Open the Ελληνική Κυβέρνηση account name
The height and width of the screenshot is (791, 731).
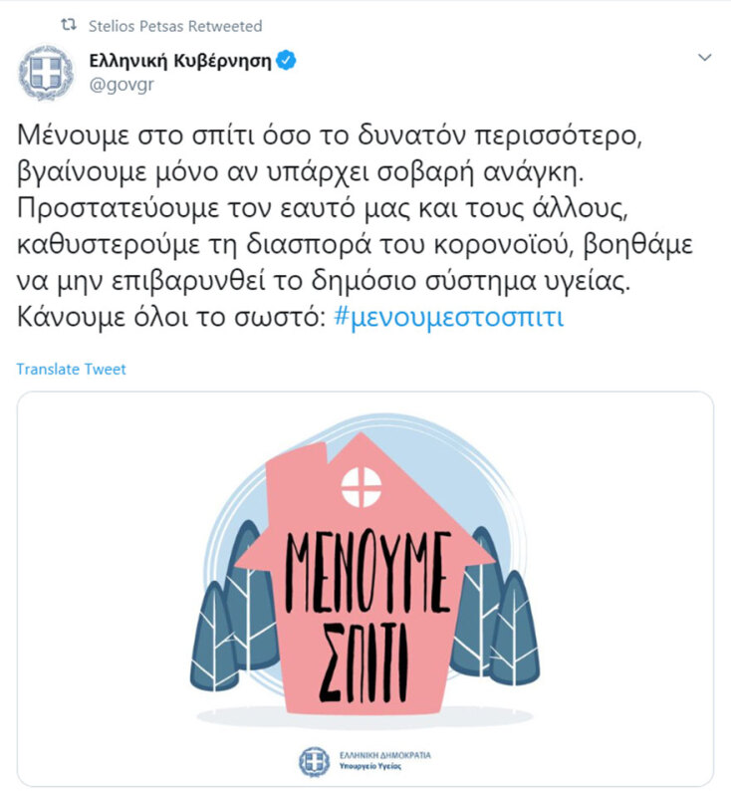[x=180, y=61]
